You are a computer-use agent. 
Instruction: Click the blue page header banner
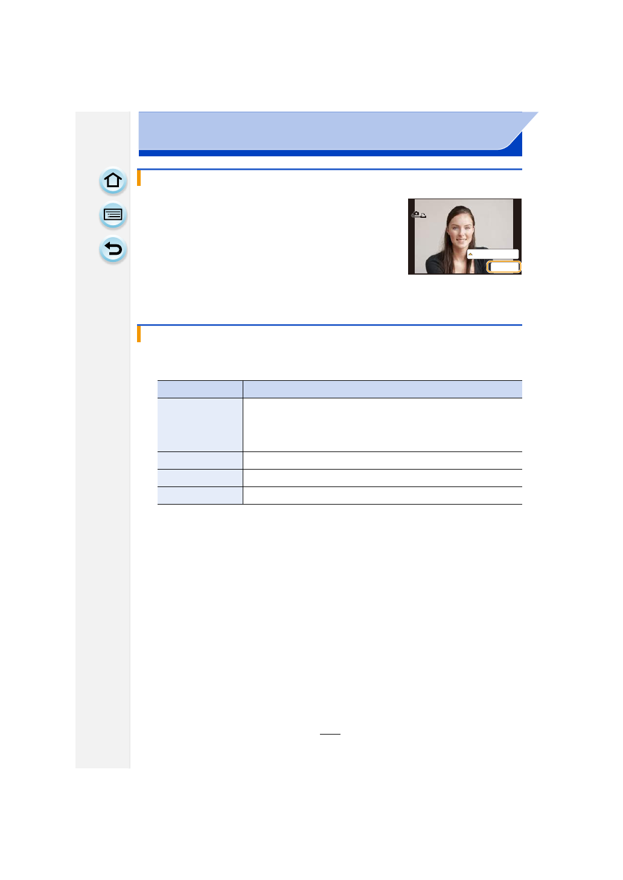coord(330,134)
